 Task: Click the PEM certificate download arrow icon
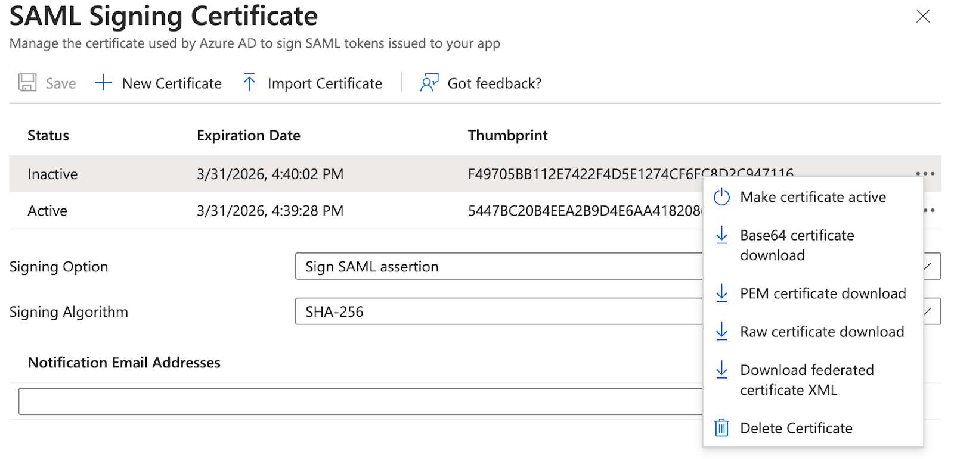pyautogui.click(x=721, y=293)
